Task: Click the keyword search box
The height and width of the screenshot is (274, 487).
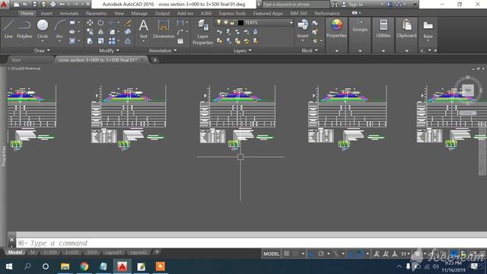Action: pyautogui.click(x=296, y=5)
